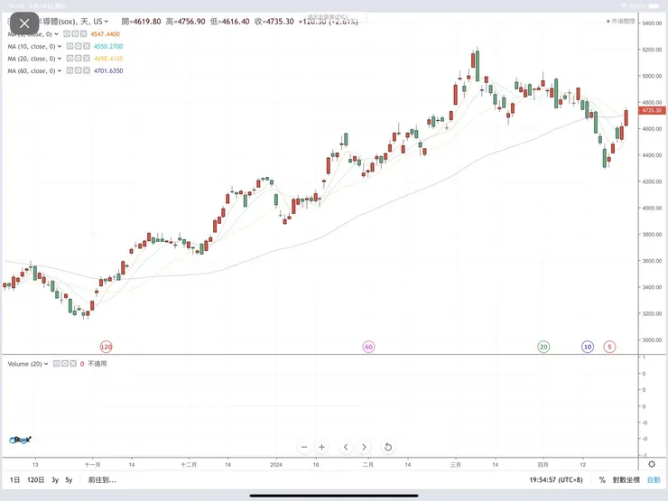This screenshot has width=668, height=501.
Task: Click the 2024 label on the time axis
Action: (x=276, y=464)
